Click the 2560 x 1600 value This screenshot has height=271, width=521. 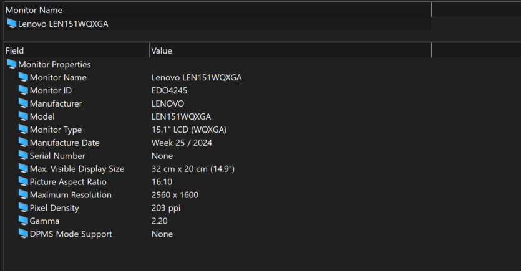[175, 195]
